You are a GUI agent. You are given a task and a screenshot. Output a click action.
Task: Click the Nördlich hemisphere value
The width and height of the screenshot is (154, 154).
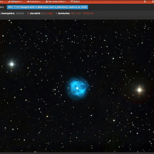coord(20,13)
